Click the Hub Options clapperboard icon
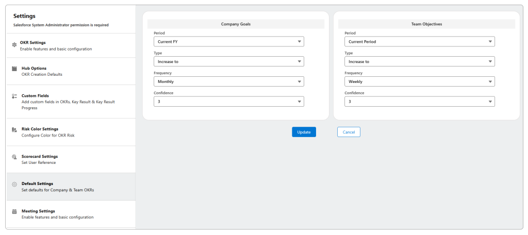Viewport: 528px width, 235px height. [x=14, y=69]
